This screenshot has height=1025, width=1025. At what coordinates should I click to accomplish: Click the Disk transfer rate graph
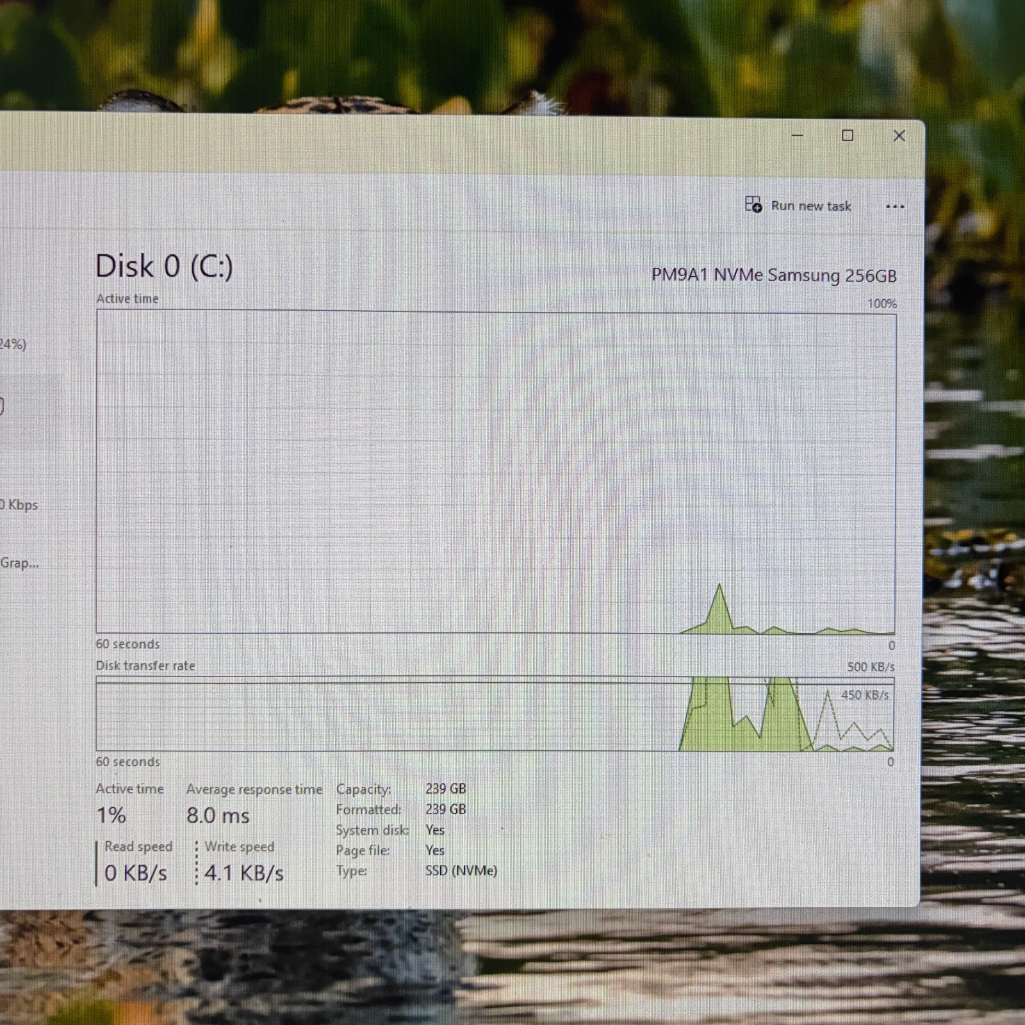tap(495, 714)
